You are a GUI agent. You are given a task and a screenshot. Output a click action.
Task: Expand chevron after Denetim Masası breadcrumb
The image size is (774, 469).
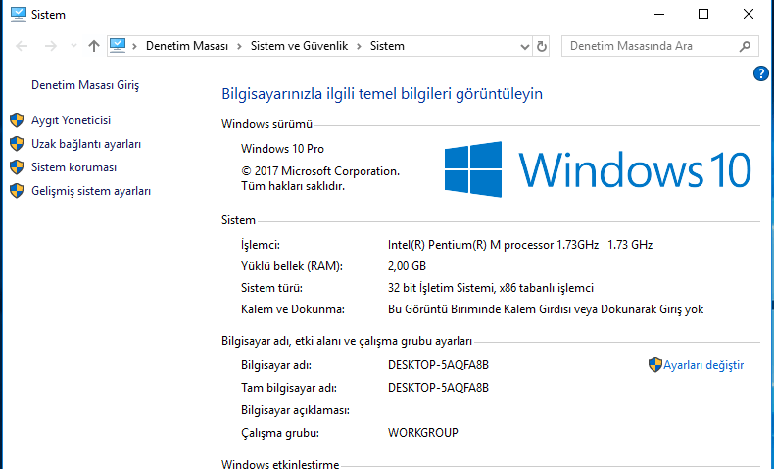pyautogui.click(x=239, y=46)
